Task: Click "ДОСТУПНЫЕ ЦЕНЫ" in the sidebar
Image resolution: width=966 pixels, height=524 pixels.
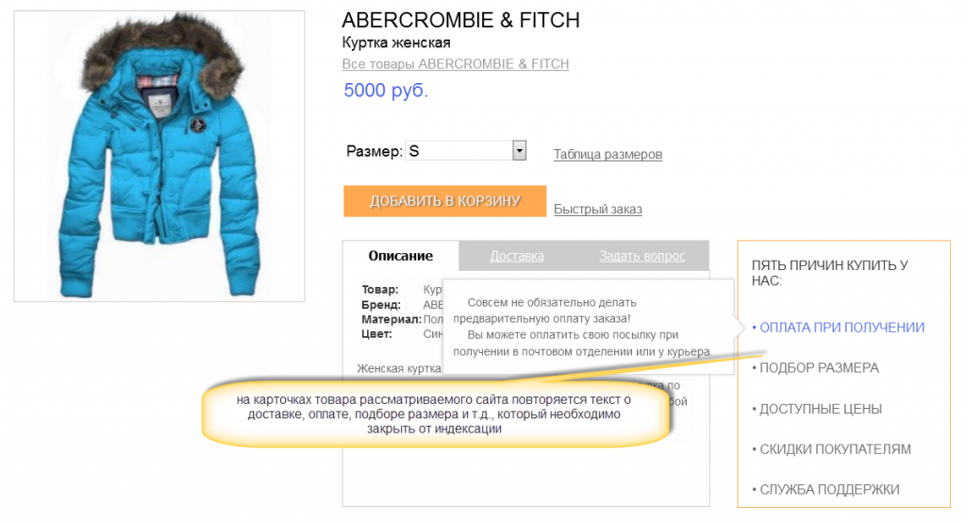Action: 820,409
